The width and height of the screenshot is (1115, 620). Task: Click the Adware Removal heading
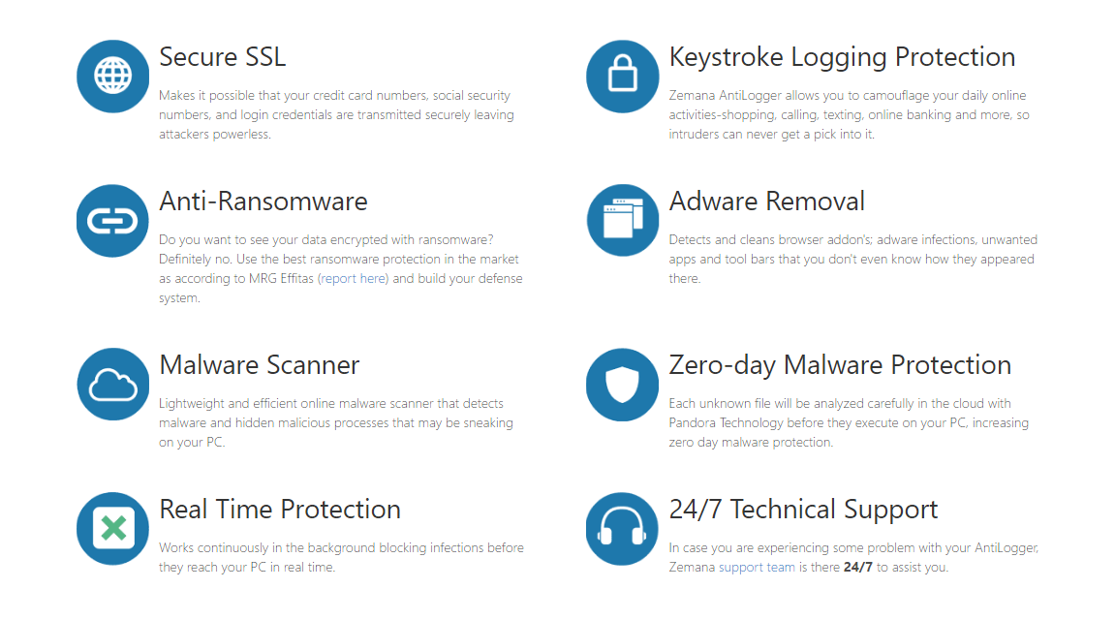[766, 201]
